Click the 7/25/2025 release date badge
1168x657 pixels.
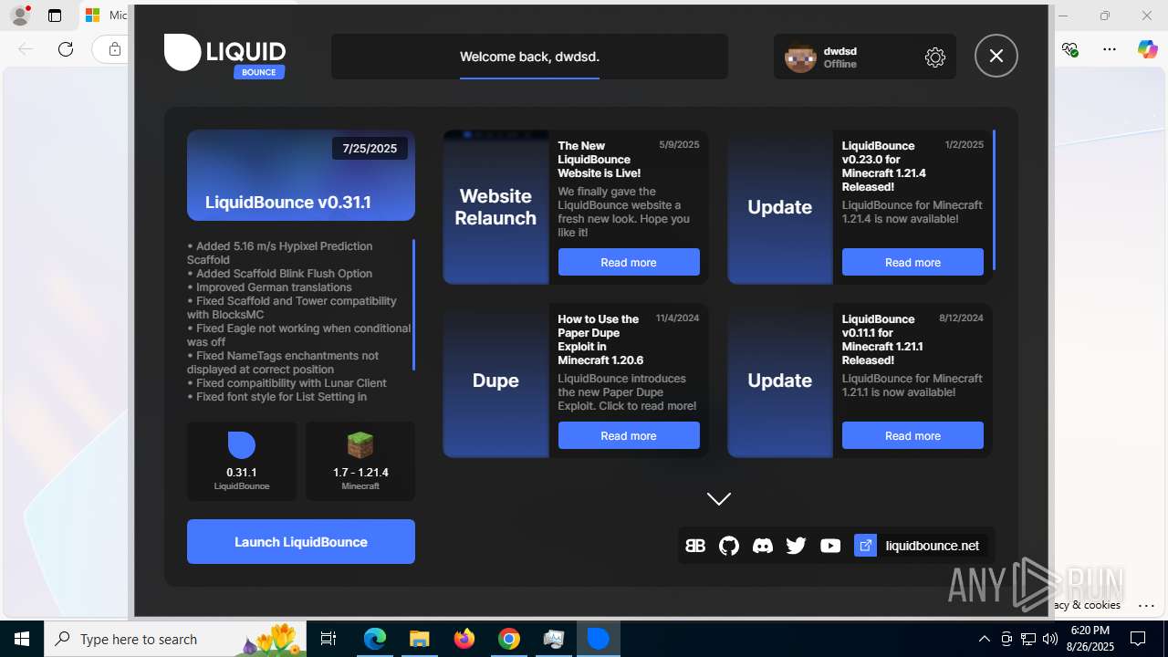[x=370, y=148]
